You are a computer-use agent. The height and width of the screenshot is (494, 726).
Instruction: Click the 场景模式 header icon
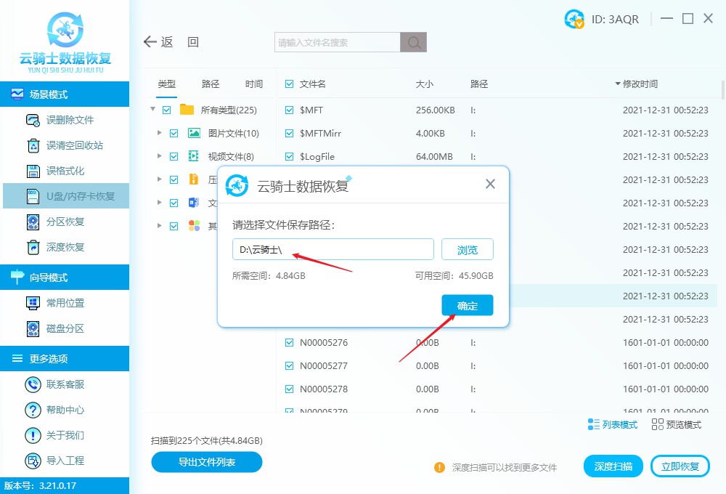point(17,94)
